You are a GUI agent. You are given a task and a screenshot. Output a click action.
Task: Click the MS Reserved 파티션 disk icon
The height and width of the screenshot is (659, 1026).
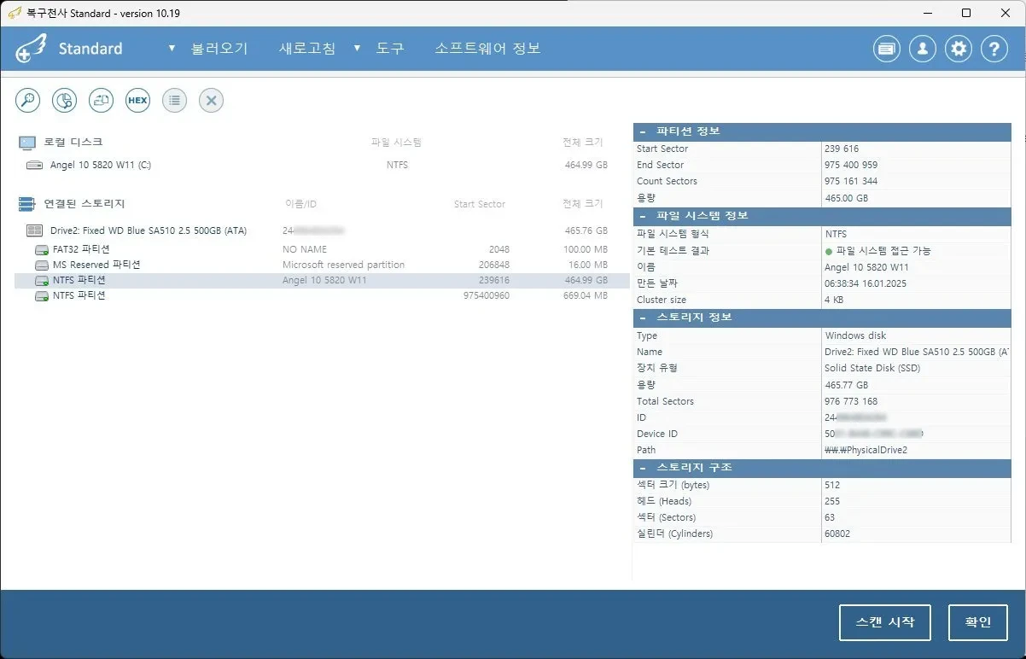41,265
